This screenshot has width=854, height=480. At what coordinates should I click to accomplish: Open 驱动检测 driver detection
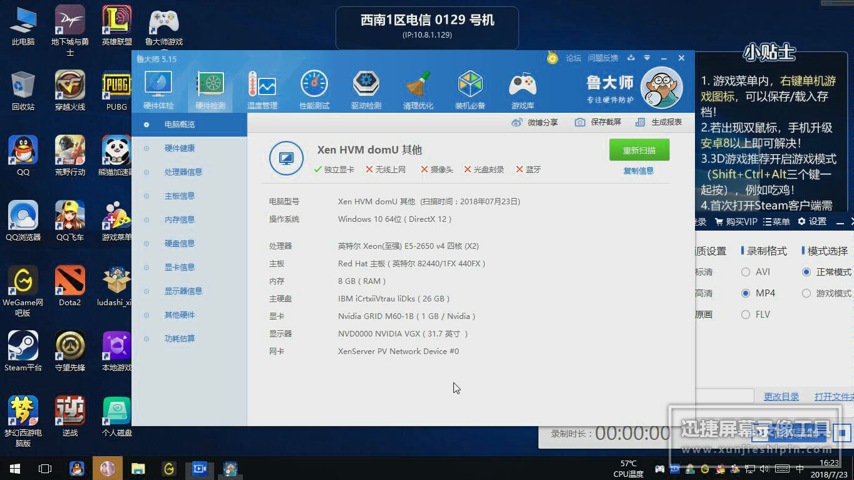(366, 90)
